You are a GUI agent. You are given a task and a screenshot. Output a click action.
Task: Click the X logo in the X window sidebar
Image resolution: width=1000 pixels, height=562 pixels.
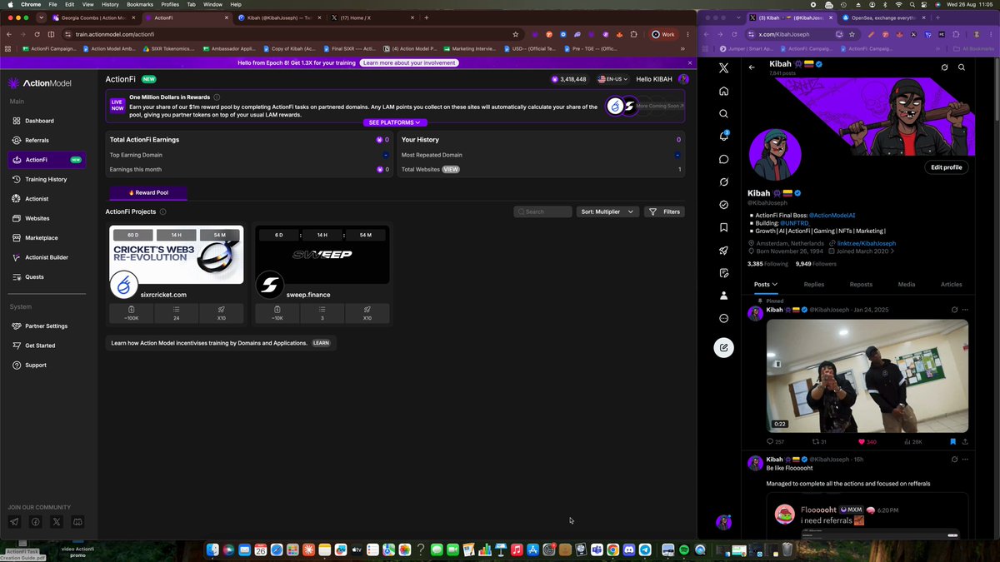click(723, 67)
